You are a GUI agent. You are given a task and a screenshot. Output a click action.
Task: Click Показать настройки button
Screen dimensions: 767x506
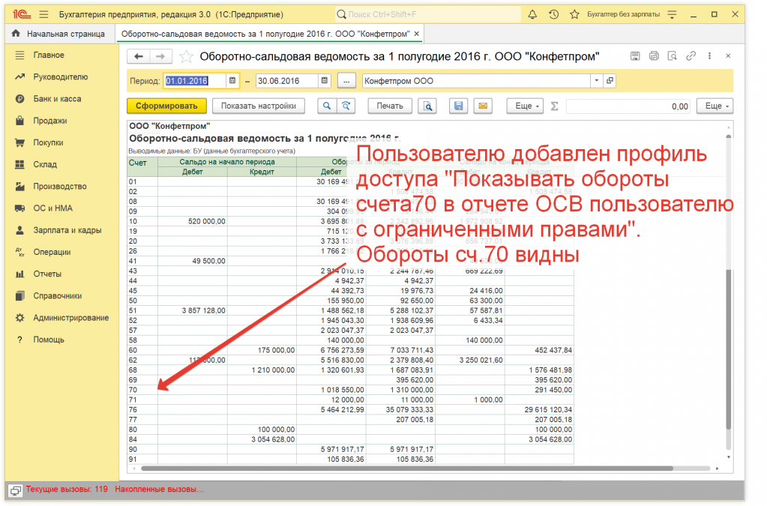pos(258,106)
